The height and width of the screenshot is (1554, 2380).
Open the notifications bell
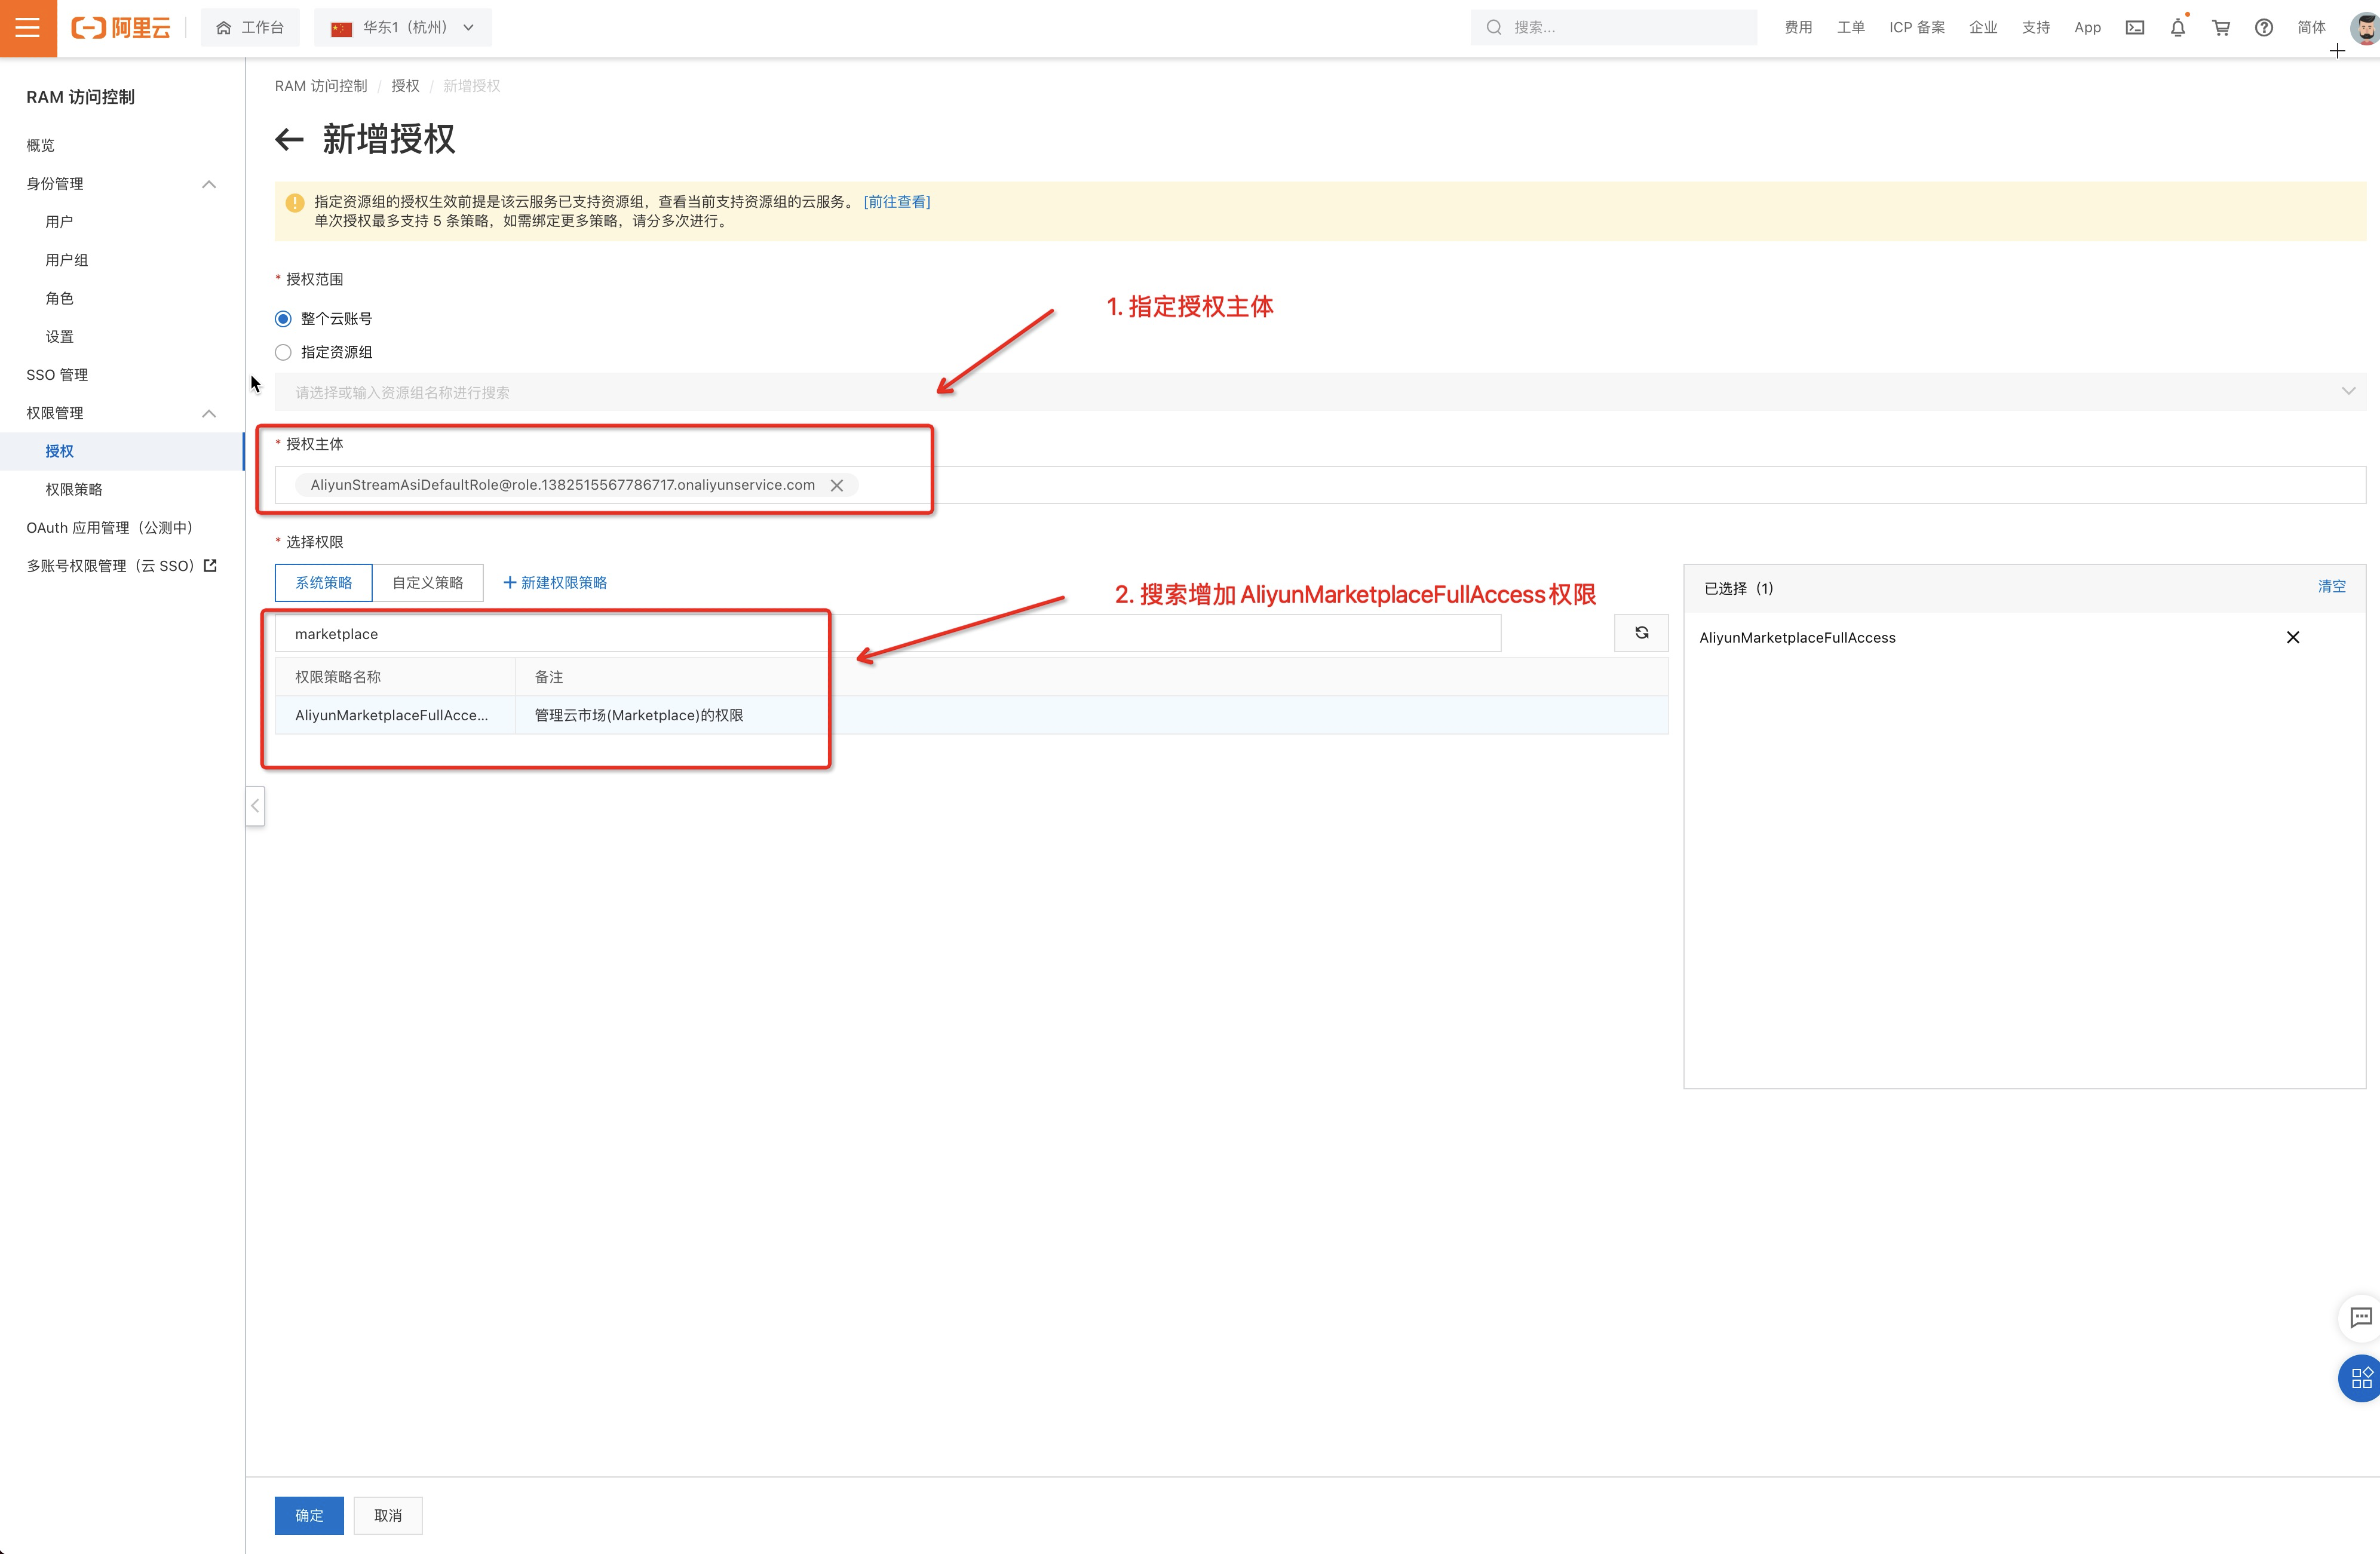coord(2178,28)
